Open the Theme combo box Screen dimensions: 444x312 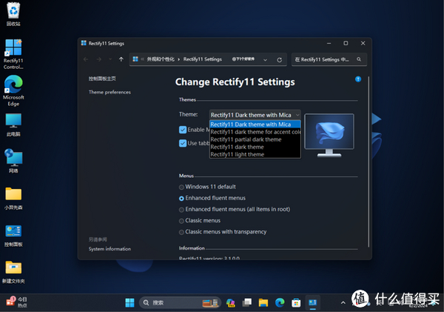[x=255, y=115]
